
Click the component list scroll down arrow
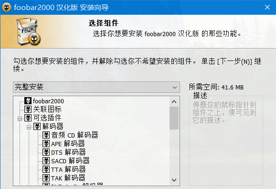point(174,180)
